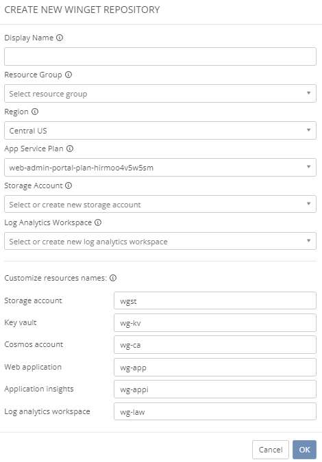Cancel creating the WinGet repository
Screen dimensions: 322x462
click(271, 450)
